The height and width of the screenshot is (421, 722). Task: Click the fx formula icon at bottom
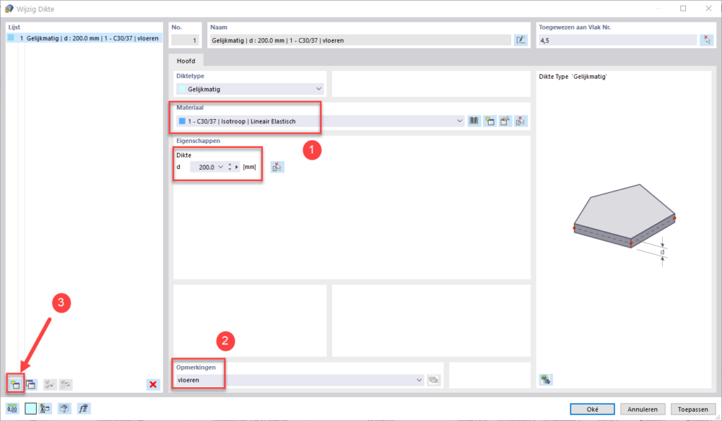(x=82, y=408)
